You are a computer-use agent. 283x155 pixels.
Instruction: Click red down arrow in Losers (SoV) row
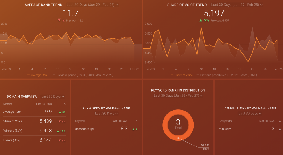click(60, 141)
